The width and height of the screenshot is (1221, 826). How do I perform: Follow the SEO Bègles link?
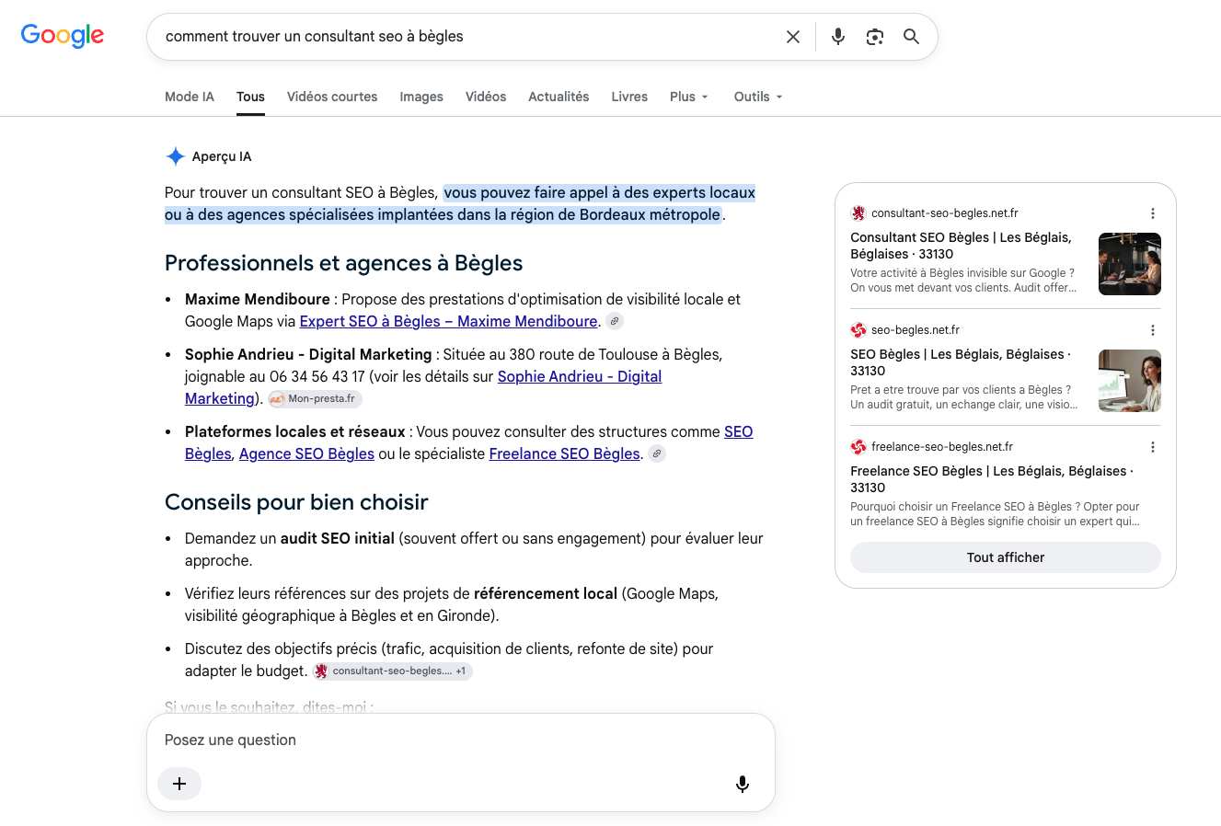[738, 432]
